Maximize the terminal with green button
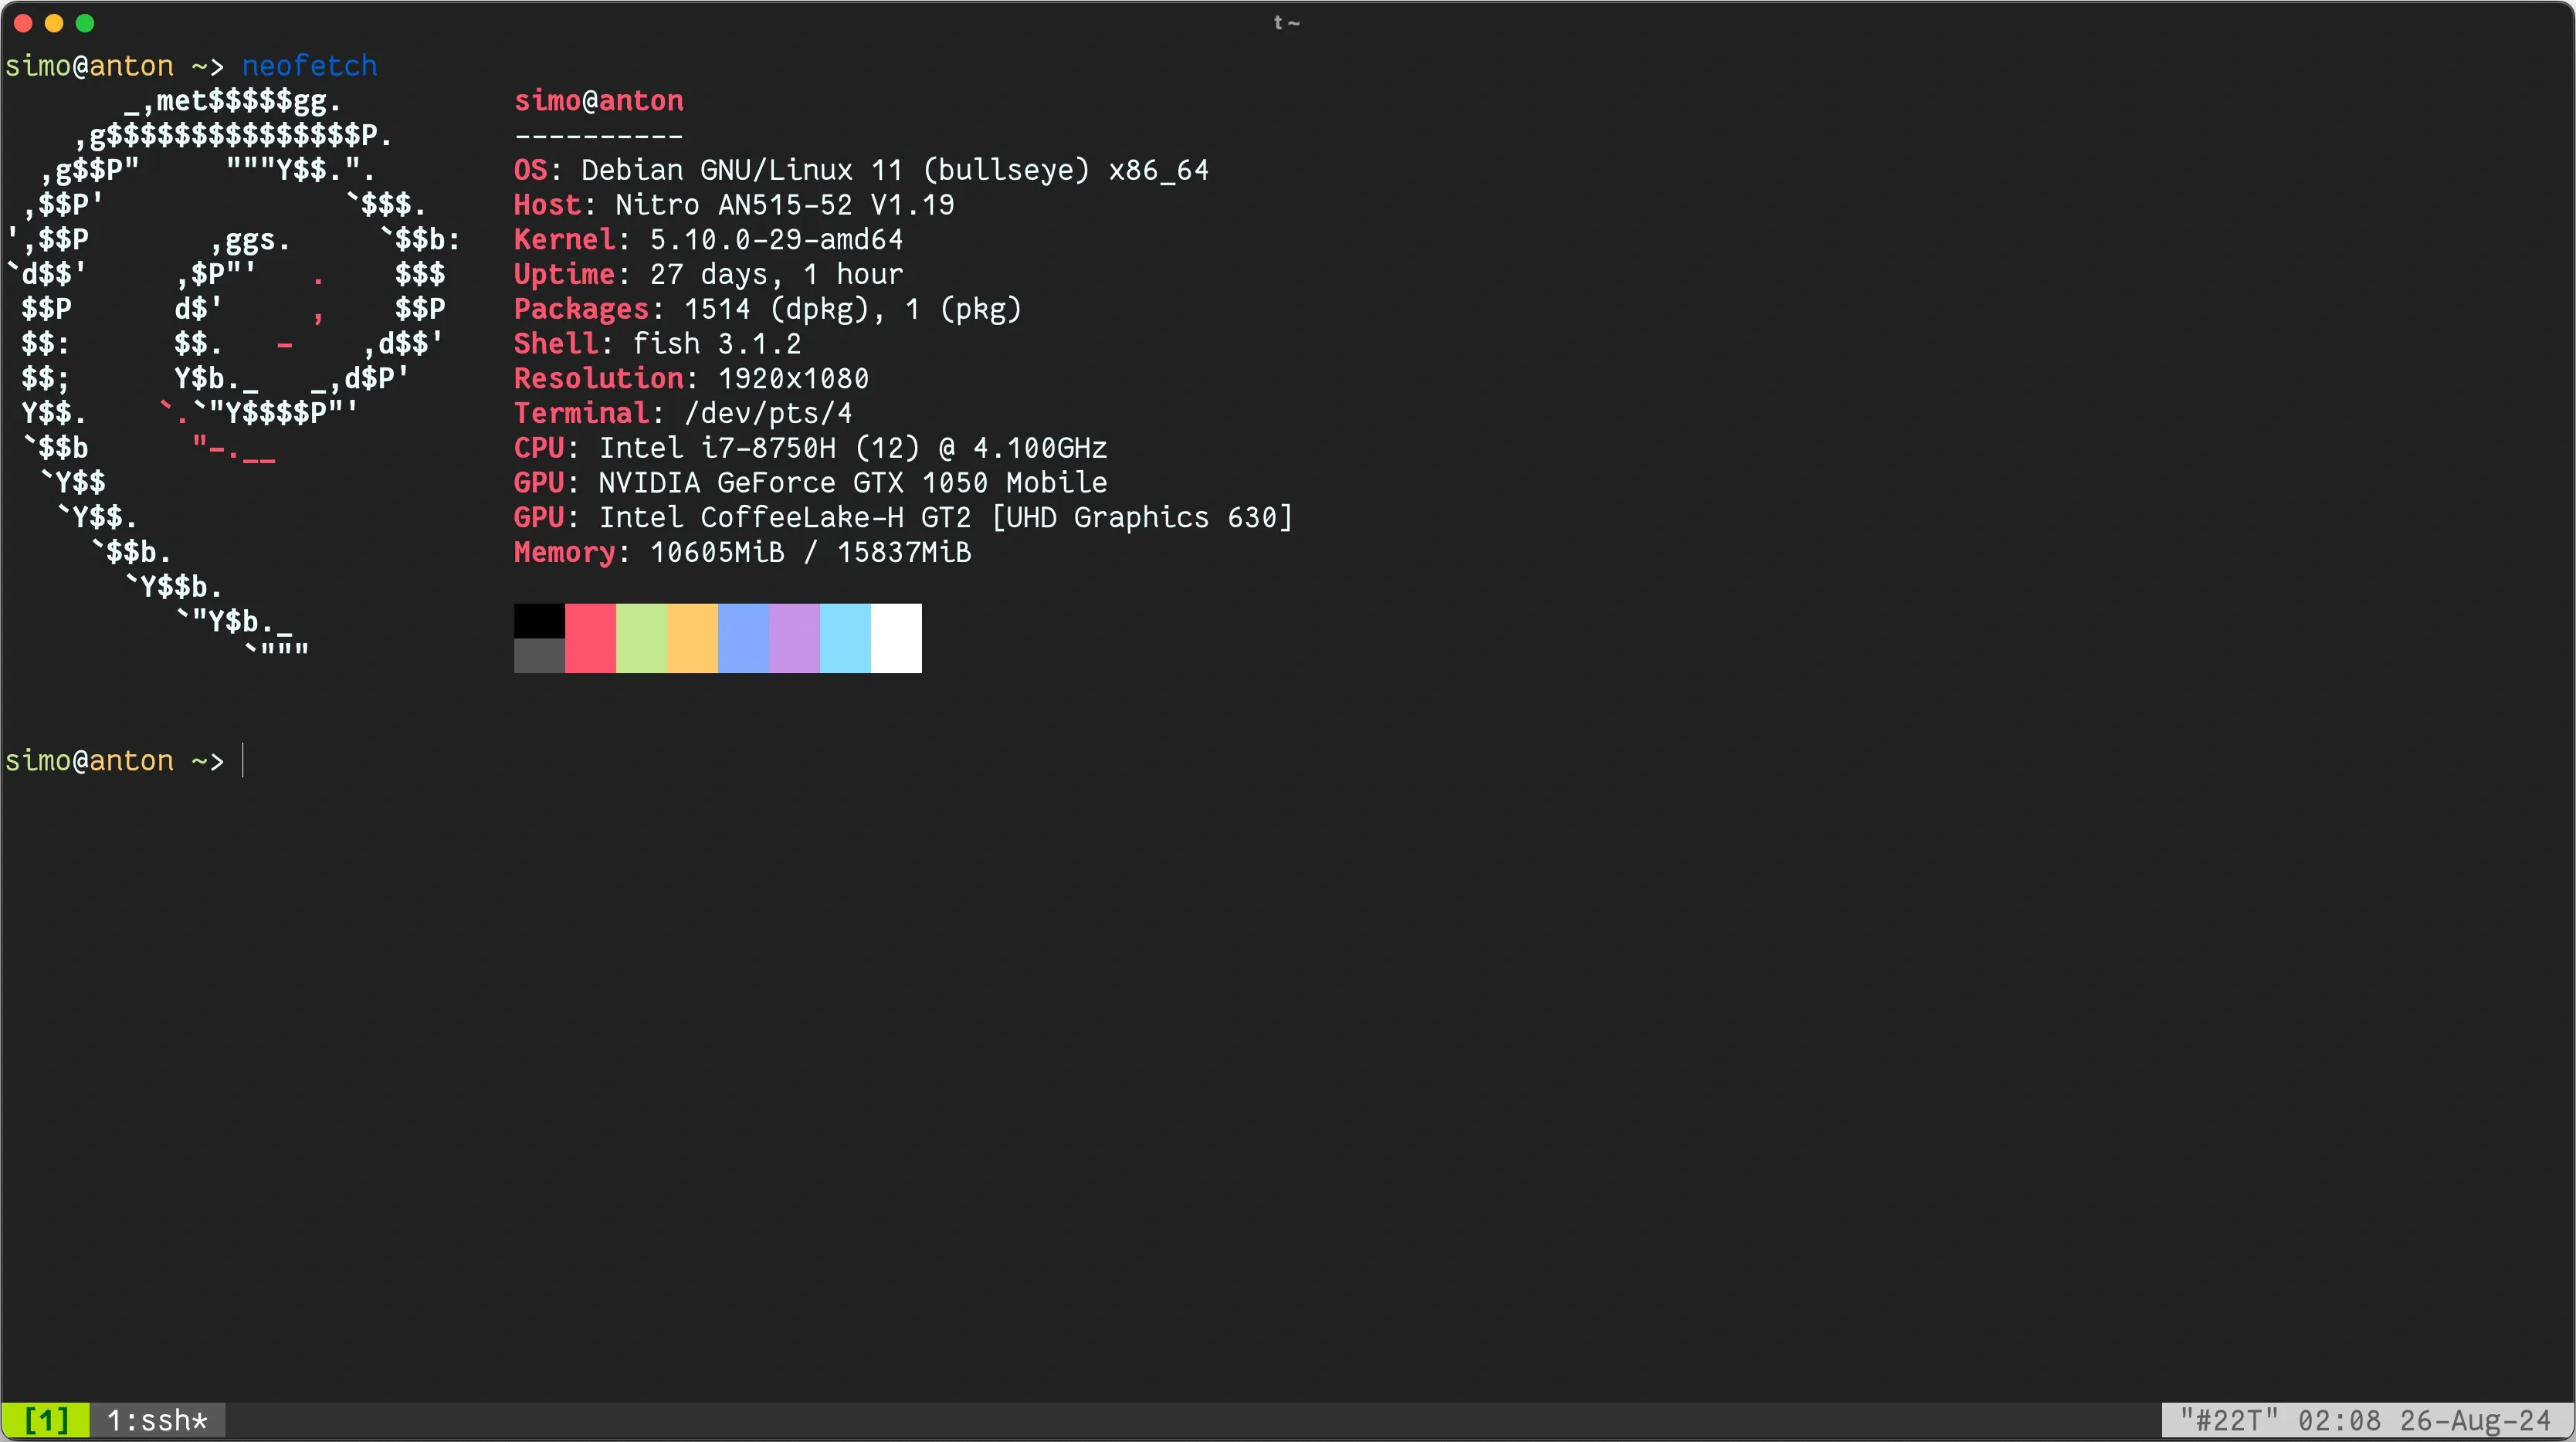Image resolution: width=2576 pixels, height=1442 pixels. point(86,22)
